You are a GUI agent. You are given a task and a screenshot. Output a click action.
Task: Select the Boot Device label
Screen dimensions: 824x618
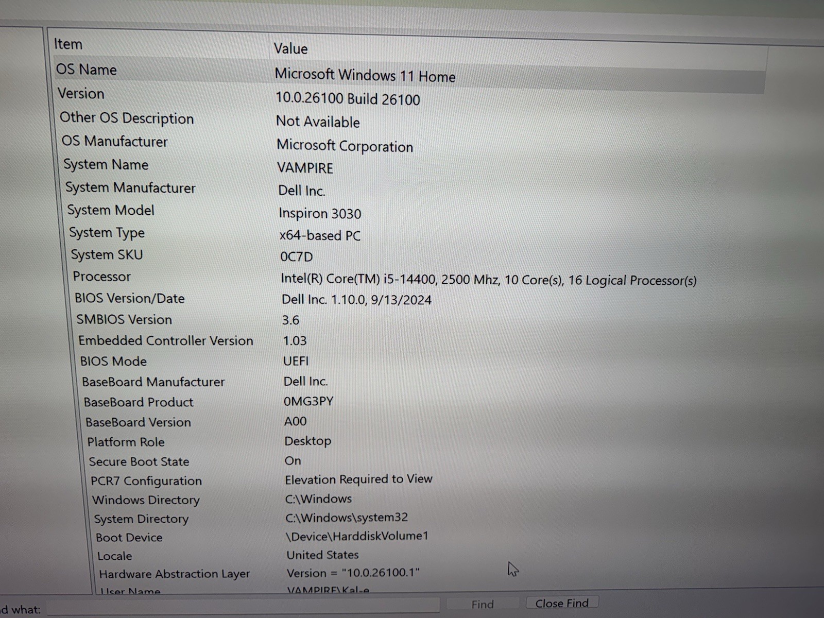[x=129, y=538]
